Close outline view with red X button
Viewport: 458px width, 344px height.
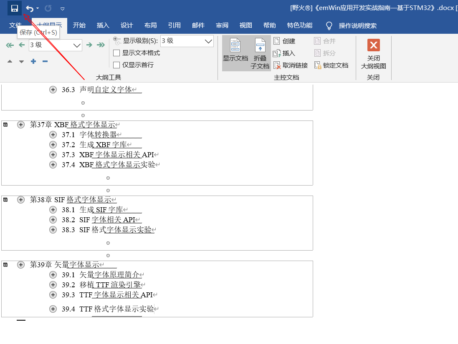pos(373,45)
